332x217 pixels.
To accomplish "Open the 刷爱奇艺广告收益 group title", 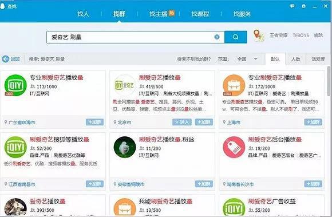I will [x=272, y=202].
